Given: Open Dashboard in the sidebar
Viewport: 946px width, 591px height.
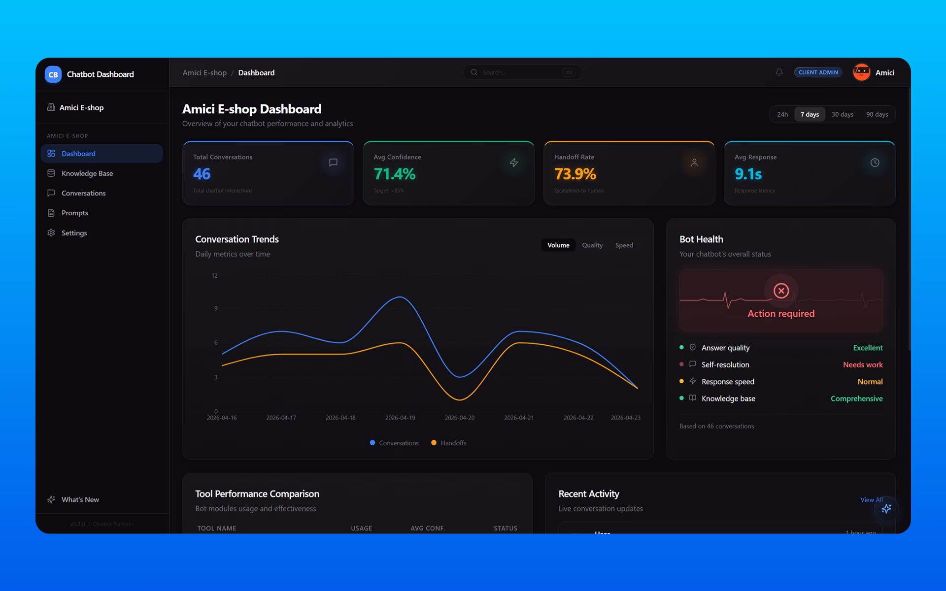Looking at the screenshot, I should [x=101, y=154].
